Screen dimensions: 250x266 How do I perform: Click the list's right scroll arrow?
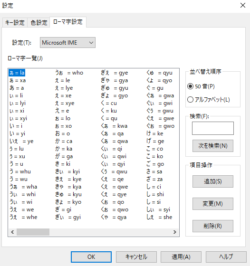[x=174, y=232]
